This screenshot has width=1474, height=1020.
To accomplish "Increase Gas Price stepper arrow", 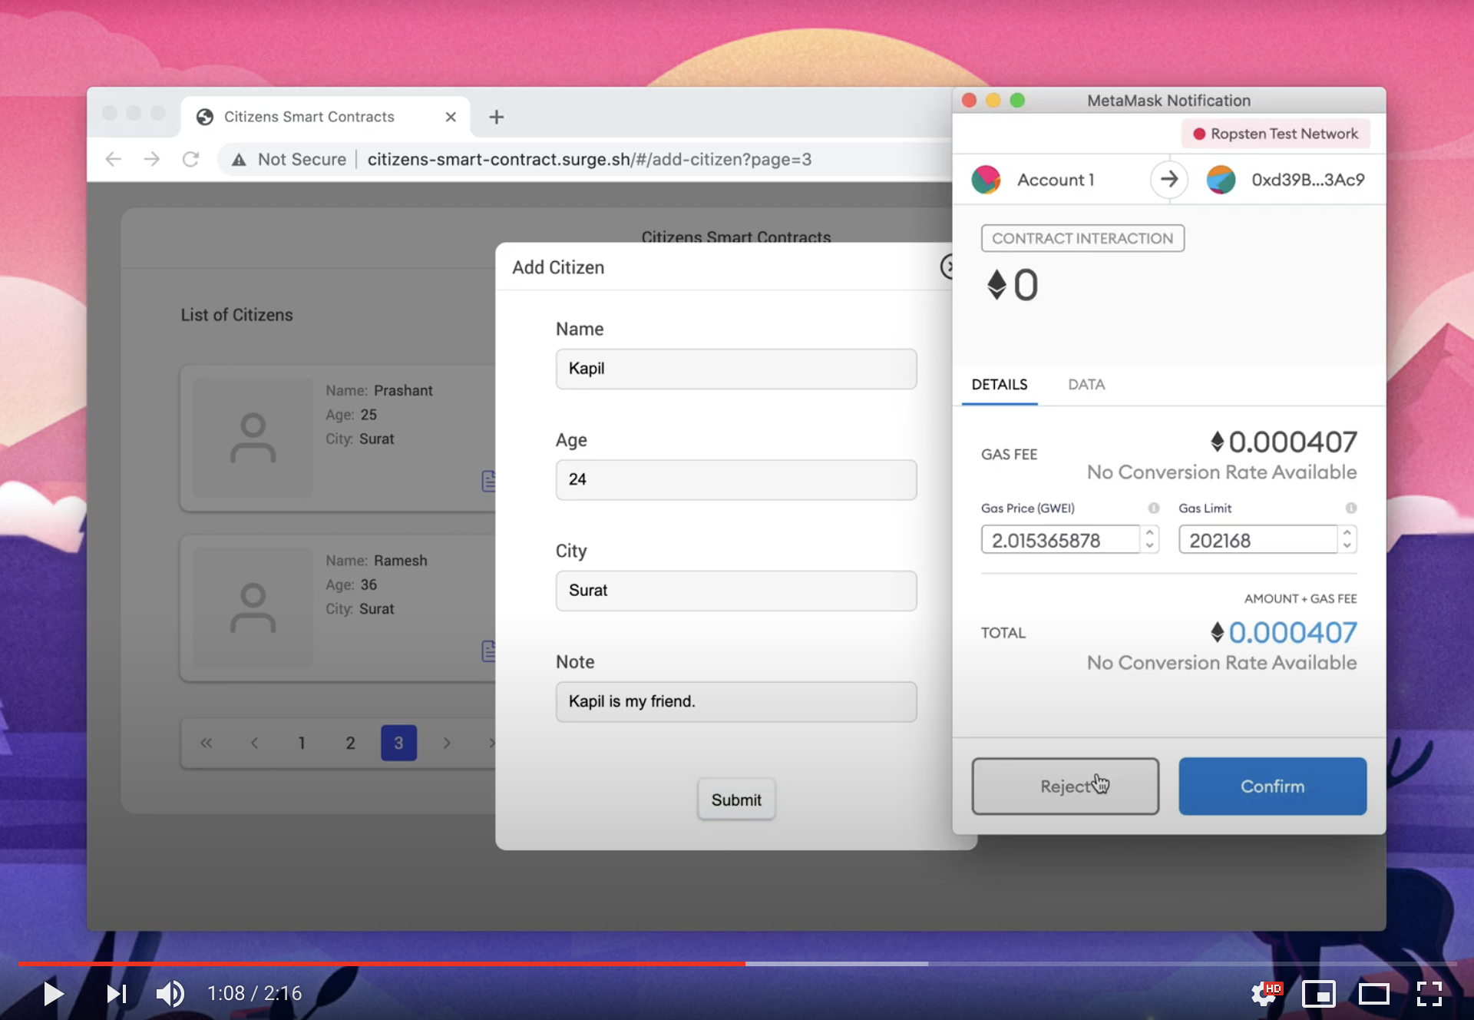I will pyautogui.click(x=1149, y=532).
